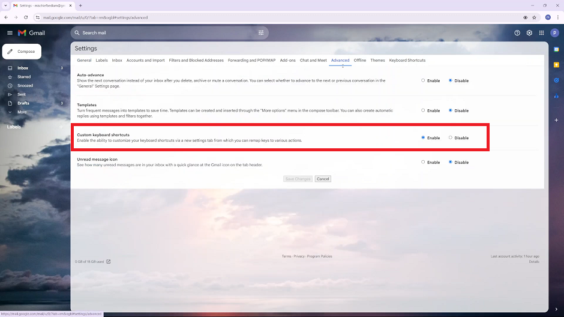Open the Add-ons settings tab
Viewport: 564px width, 317px height.
pyautogui.click(x=288, y=61)
